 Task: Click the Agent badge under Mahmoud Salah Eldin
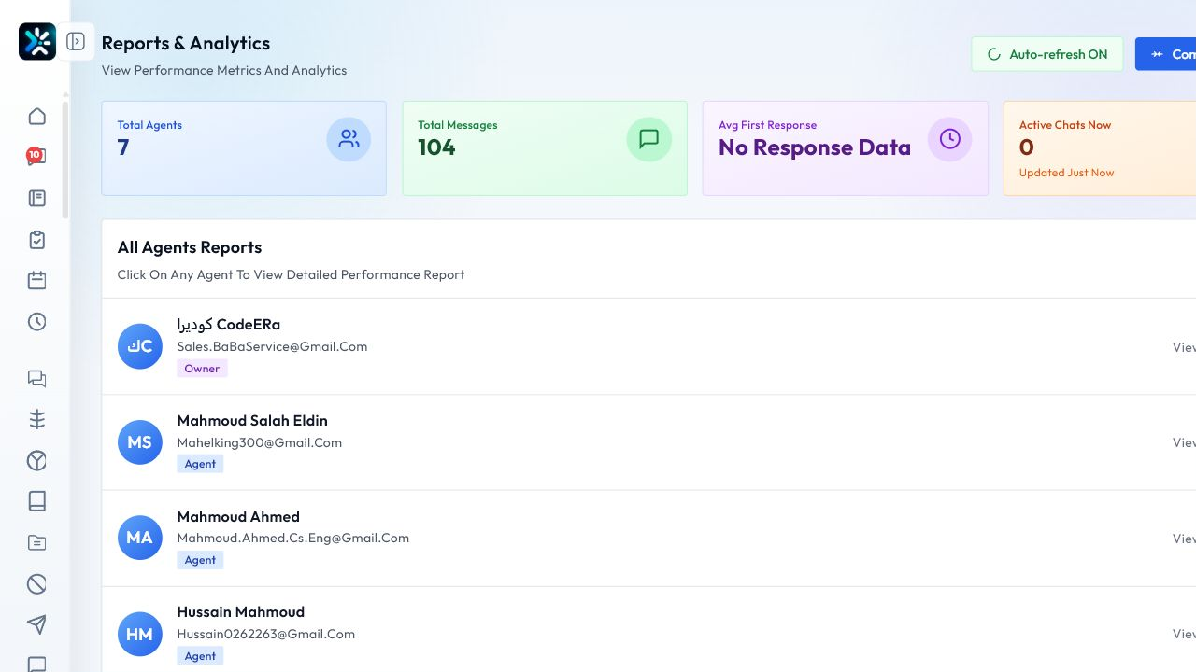pyautogui.click(x=200, y=464)
